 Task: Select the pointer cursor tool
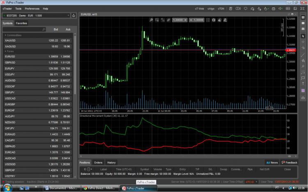click(x=303, y=36)
